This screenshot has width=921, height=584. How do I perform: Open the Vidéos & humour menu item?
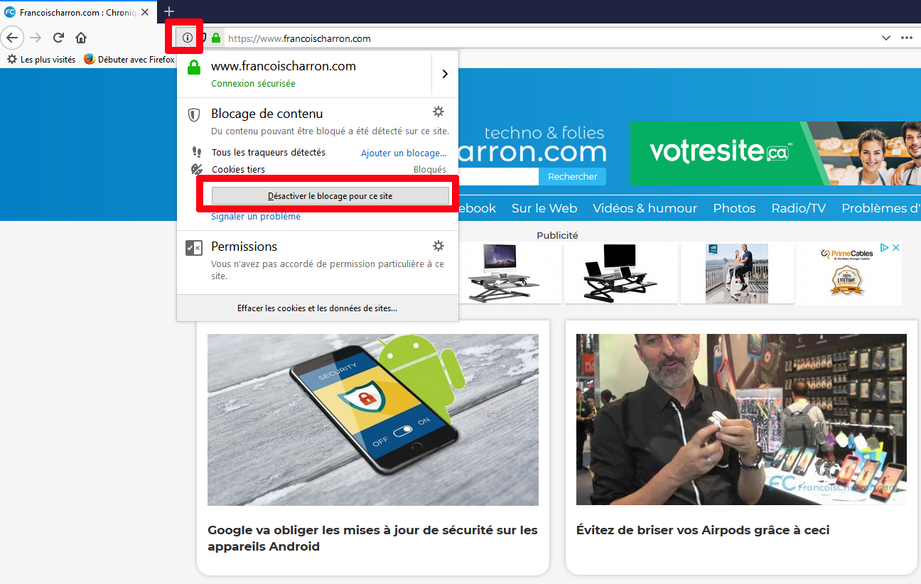[x=645, y=208]
